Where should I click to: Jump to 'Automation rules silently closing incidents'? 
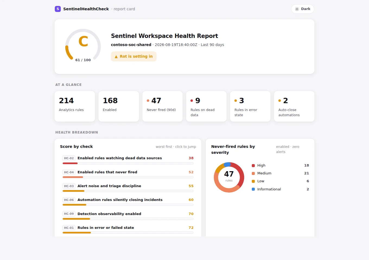point(128,201)
